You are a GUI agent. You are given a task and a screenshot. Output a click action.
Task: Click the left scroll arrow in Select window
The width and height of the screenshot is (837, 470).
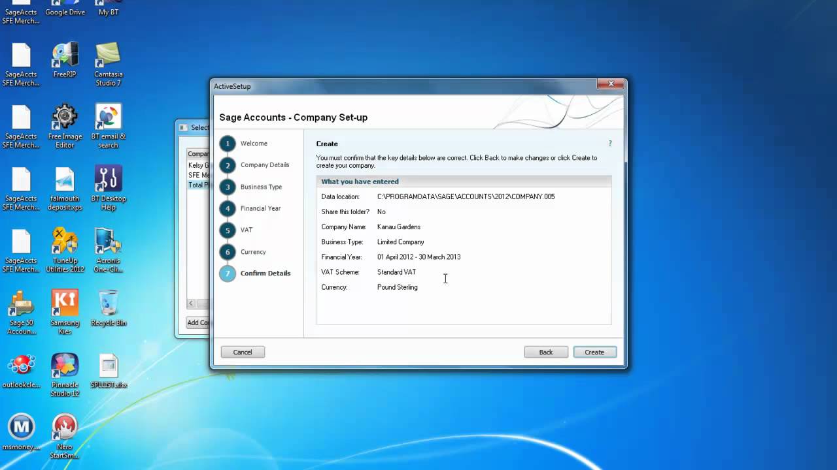point(191,304)
